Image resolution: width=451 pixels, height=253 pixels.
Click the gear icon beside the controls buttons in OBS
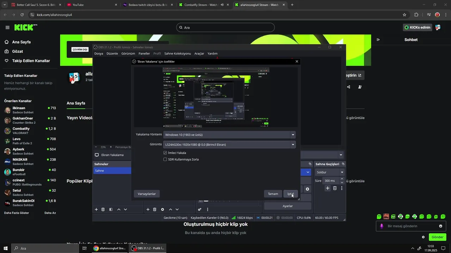tap(308, 189)
